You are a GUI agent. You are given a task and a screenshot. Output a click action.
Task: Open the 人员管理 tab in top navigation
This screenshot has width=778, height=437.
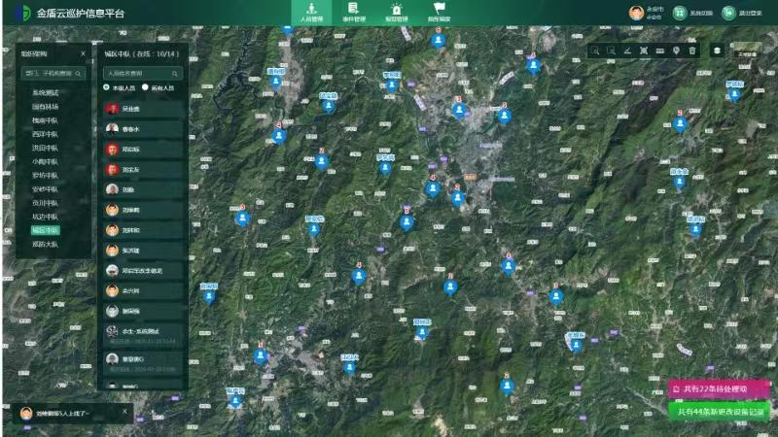click(311, 12)
